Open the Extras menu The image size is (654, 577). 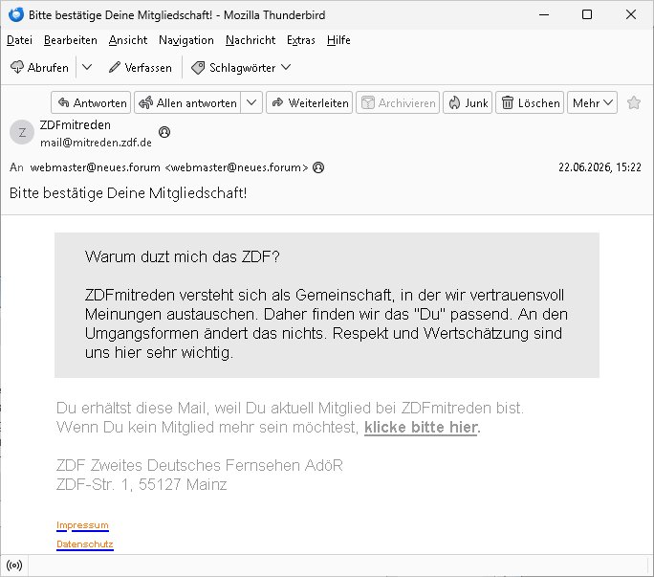(301, 40)
